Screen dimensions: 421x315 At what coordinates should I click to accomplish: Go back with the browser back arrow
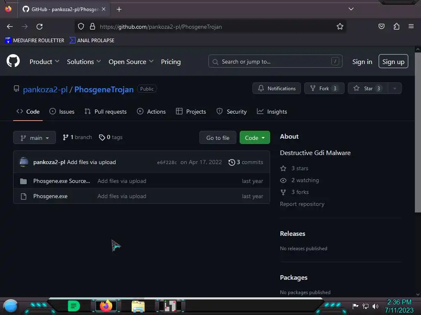10,27
